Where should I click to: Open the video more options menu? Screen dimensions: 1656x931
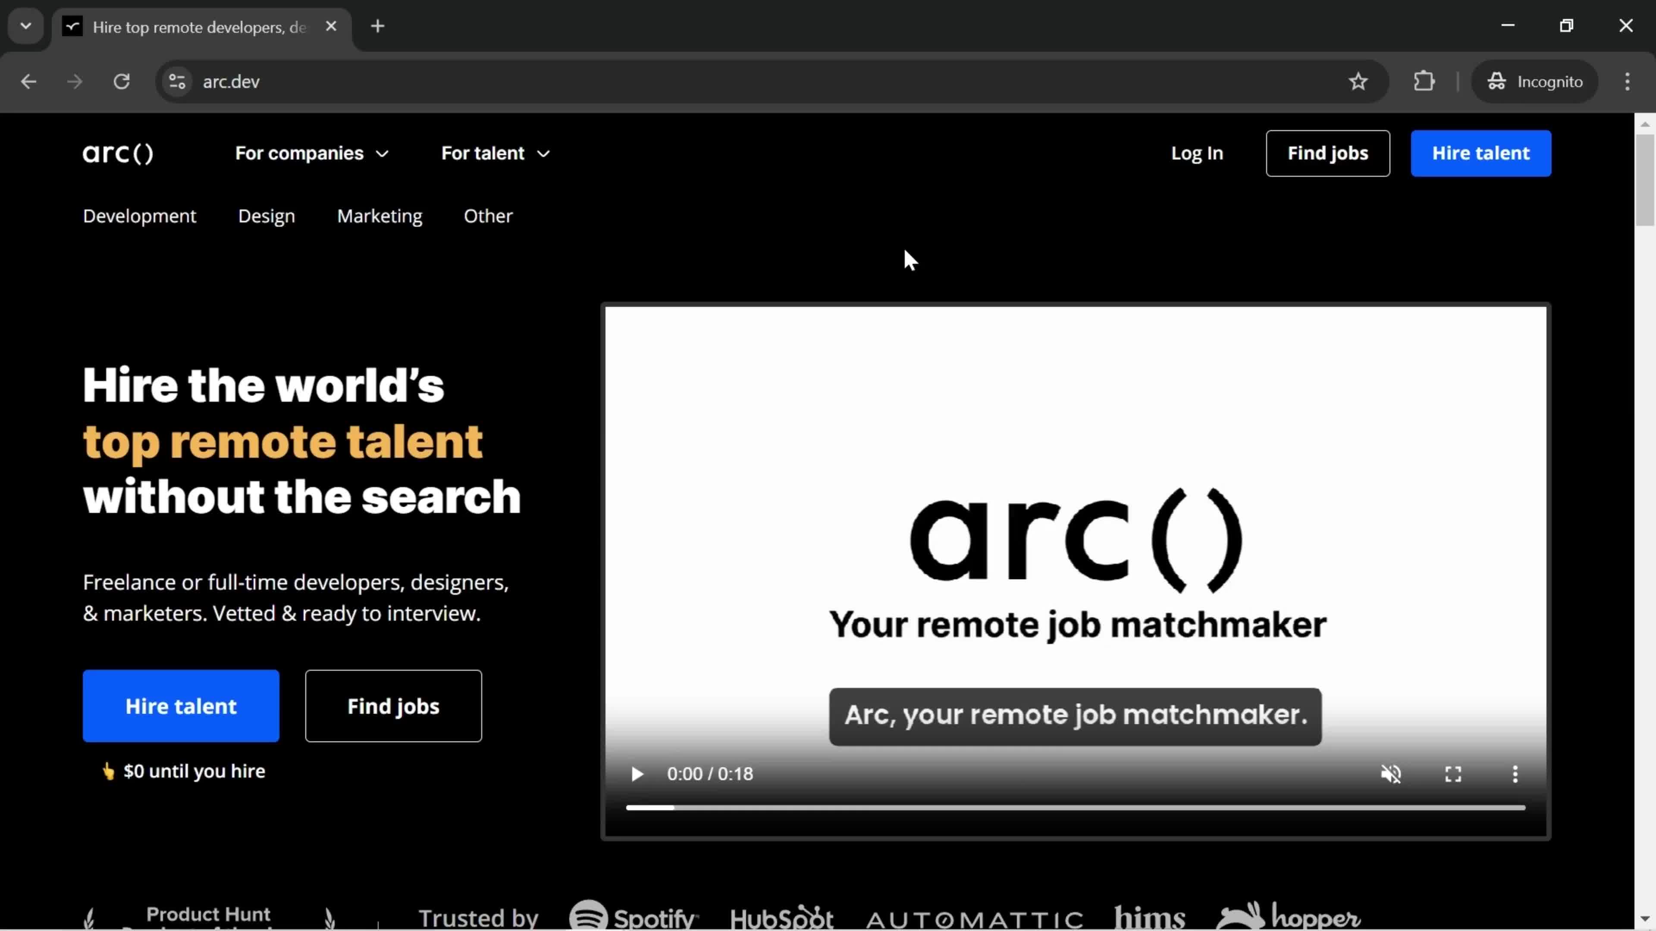click(1515, 774)
